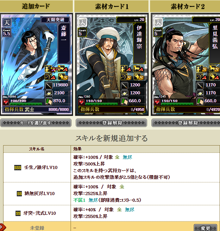Click the heart HP icon on 伊達輝宗 card
Viewport: 220px width, 231px height.
click(x=81, y=102)
